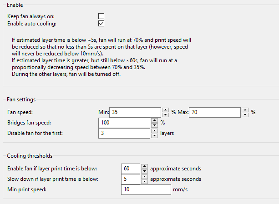
Task: Increase Enable fan layer time threshold
Action: [144, 166]
